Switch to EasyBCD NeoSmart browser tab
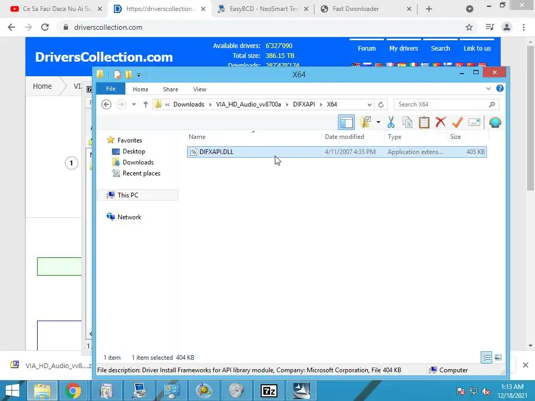535x401 pixels. pyautogui.click(x=263, y=9)
